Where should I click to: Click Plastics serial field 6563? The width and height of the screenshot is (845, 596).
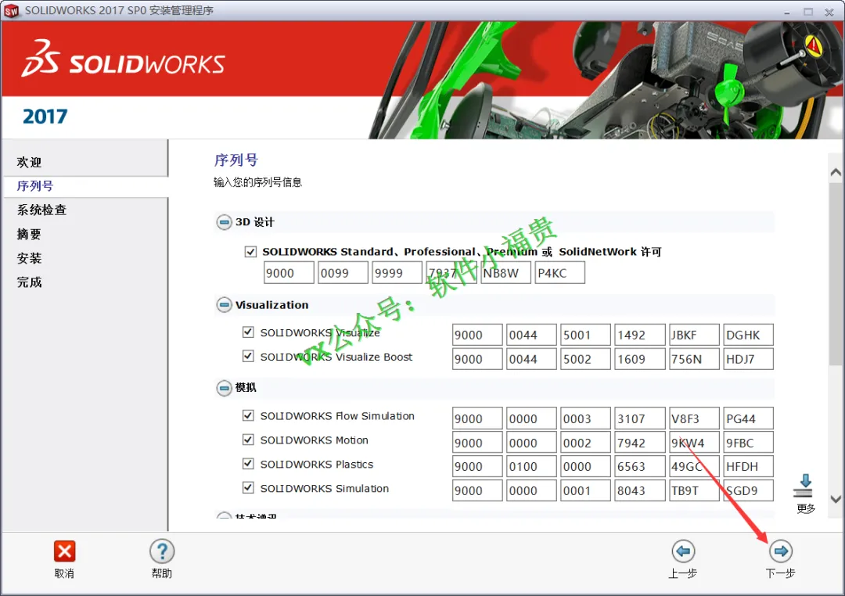click(x=640, y=466)
